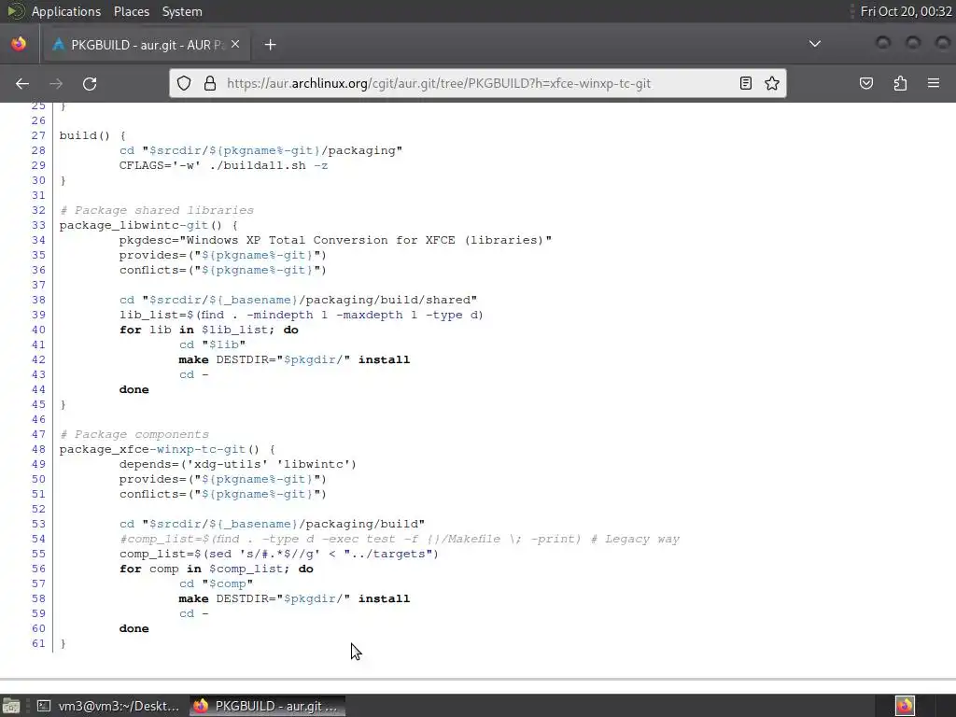Expand the list all tabs chevron
The width and height of the screenshot is (956, 717).
814,44
